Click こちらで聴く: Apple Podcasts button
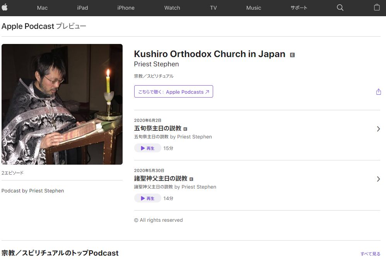The height and width of the screenshot is (263, 386). tap(174, 91)
